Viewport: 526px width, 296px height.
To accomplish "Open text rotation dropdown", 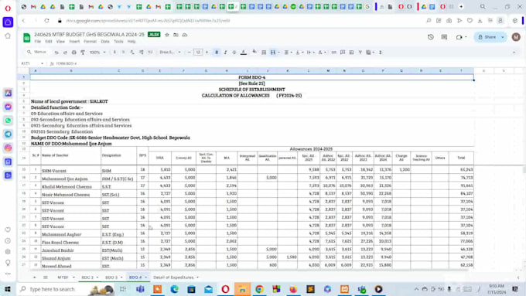I will click(x=322, y=53).
